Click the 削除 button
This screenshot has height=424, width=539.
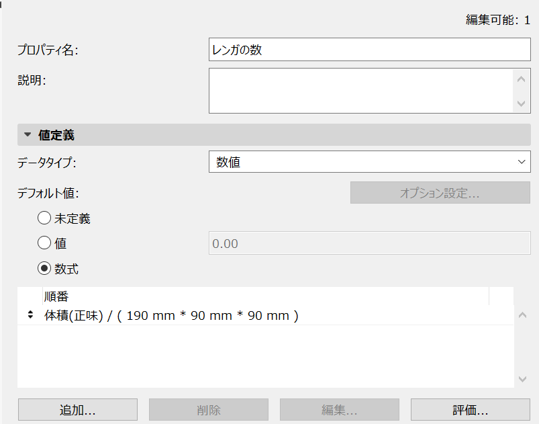pyautogui.click(x=209, y=410)
